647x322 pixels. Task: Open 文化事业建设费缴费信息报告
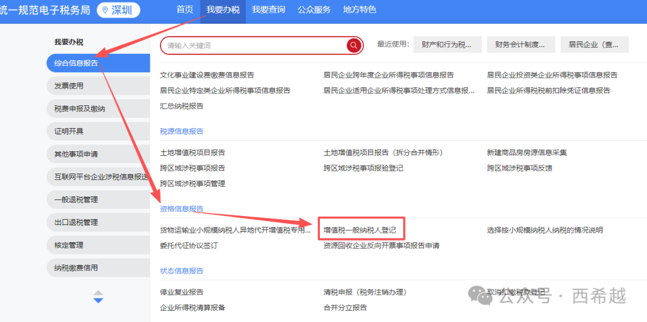tap(207, 75)
